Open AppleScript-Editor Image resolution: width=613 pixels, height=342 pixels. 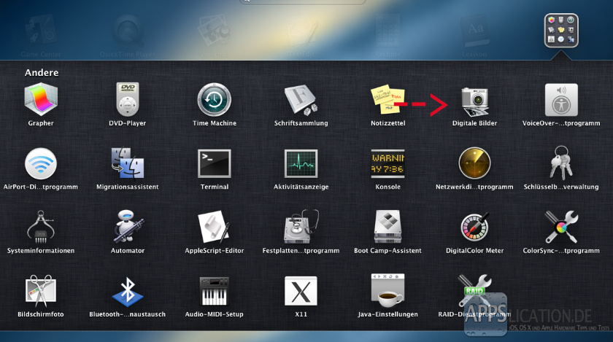point(215,227)
